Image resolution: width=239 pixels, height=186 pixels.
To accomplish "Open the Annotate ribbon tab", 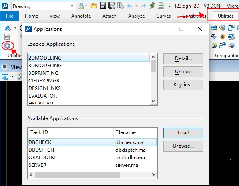I will tap(81, 16).
